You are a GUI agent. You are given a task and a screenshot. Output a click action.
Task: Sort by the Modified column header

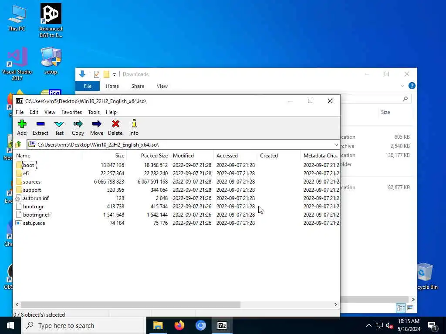pyautogui.click(x=192, y=156)
